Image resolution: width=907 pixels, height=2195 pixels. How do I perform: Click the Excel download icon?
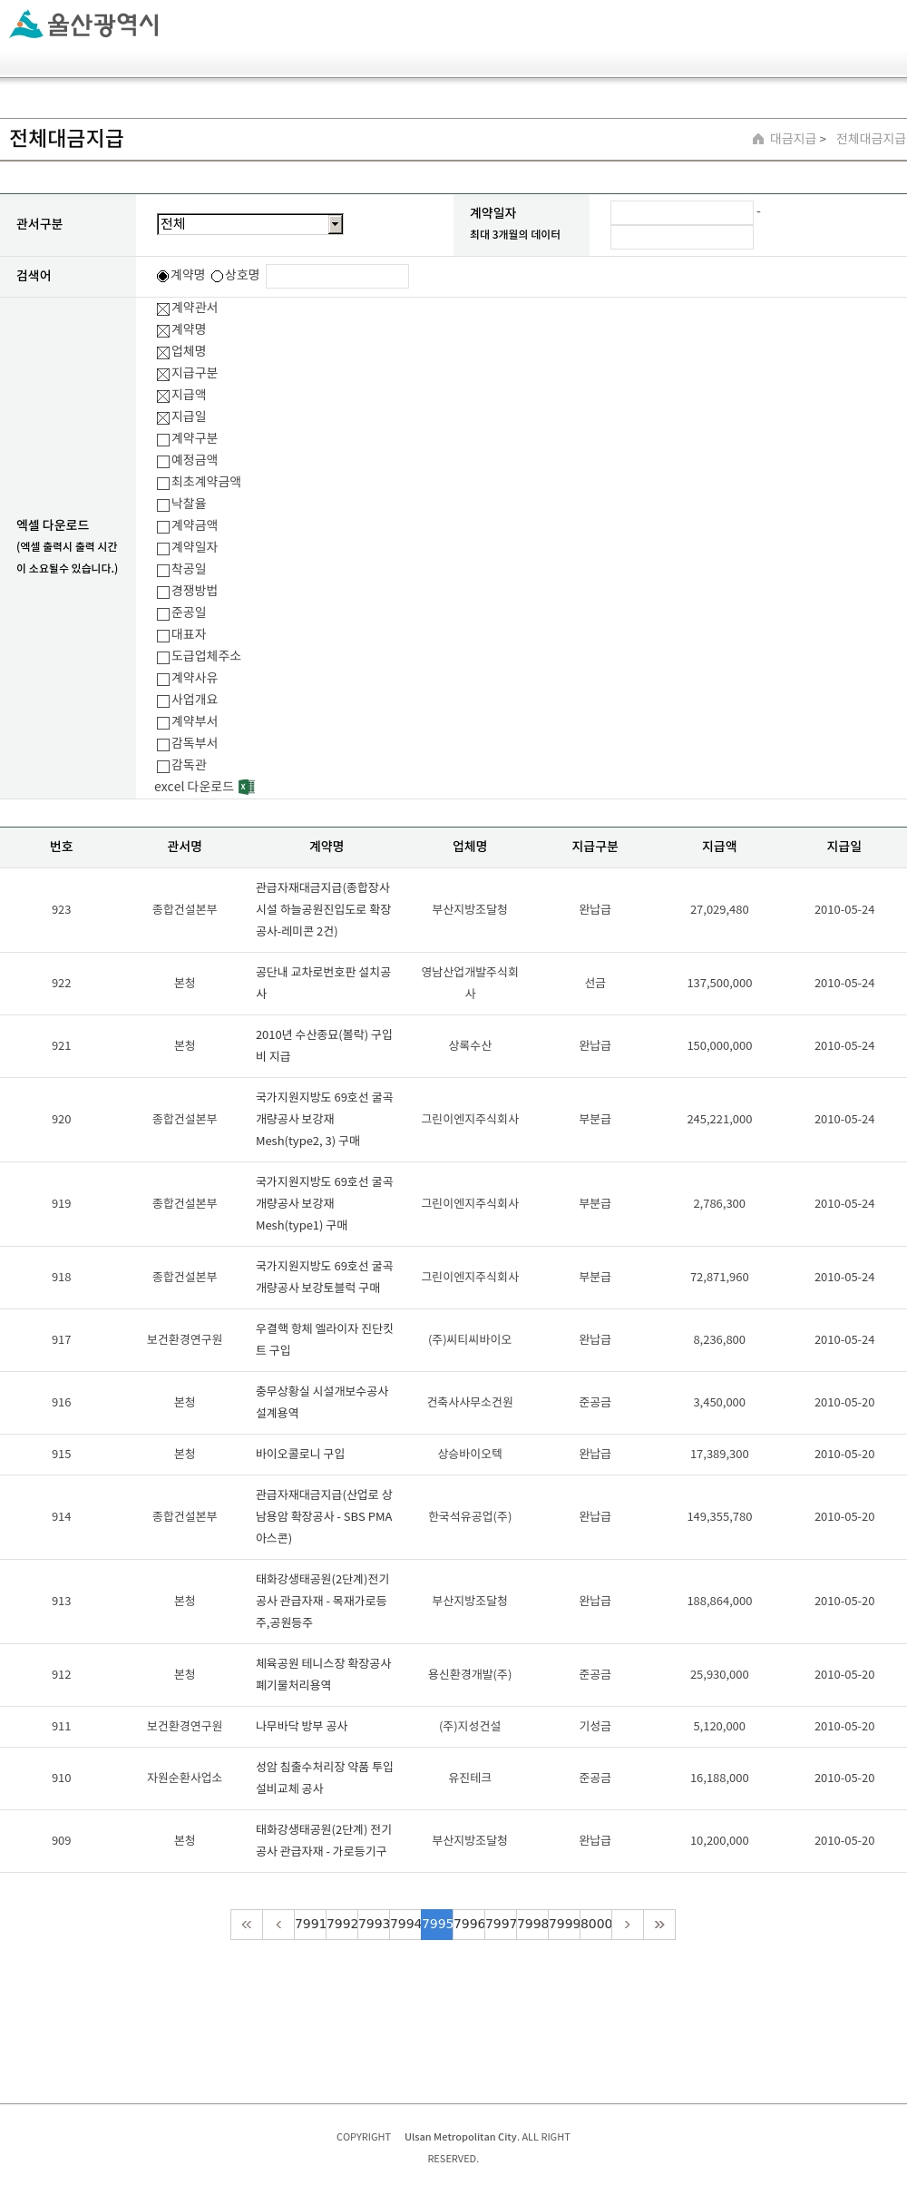tap(247, 787)
